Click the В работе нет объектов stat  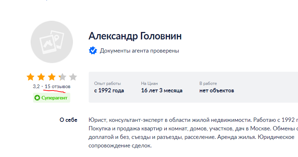[217, 87]
